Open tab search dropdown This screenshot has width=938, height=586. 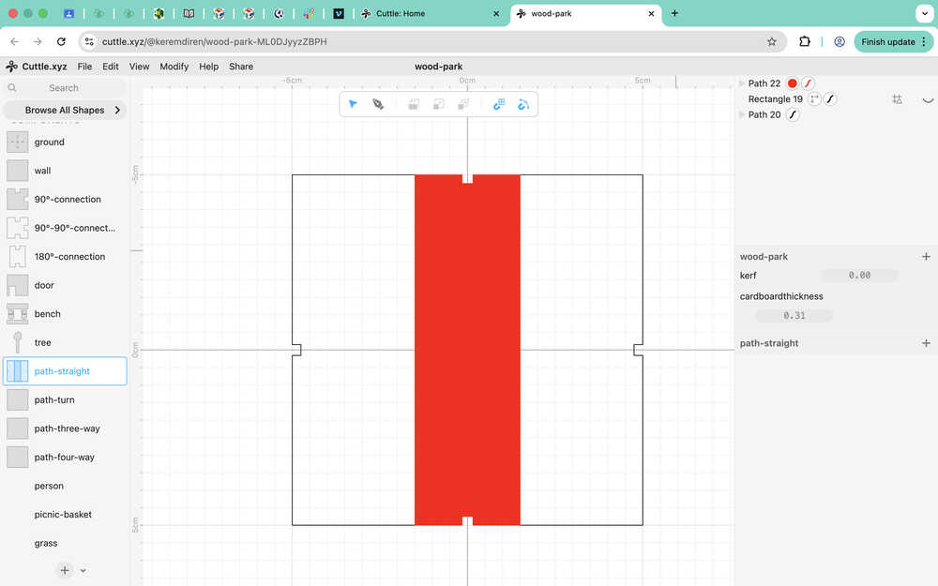click(924, 13)
